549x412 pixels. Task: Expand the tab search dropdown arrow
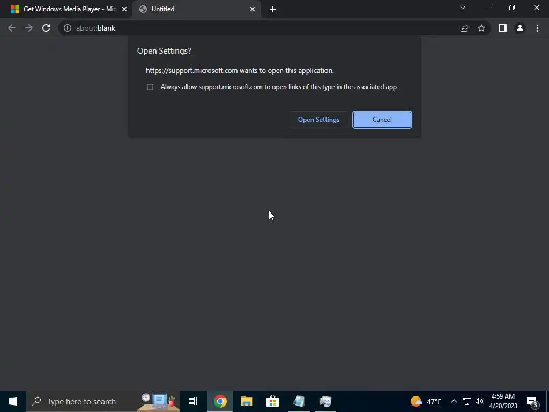(x=463, y=8)
